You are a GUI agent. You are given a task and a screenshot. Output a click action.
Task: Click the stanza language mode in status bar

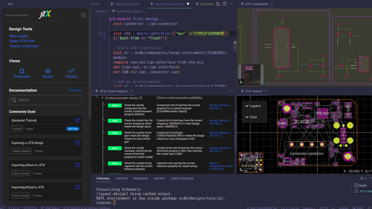[x=343, y=208]
